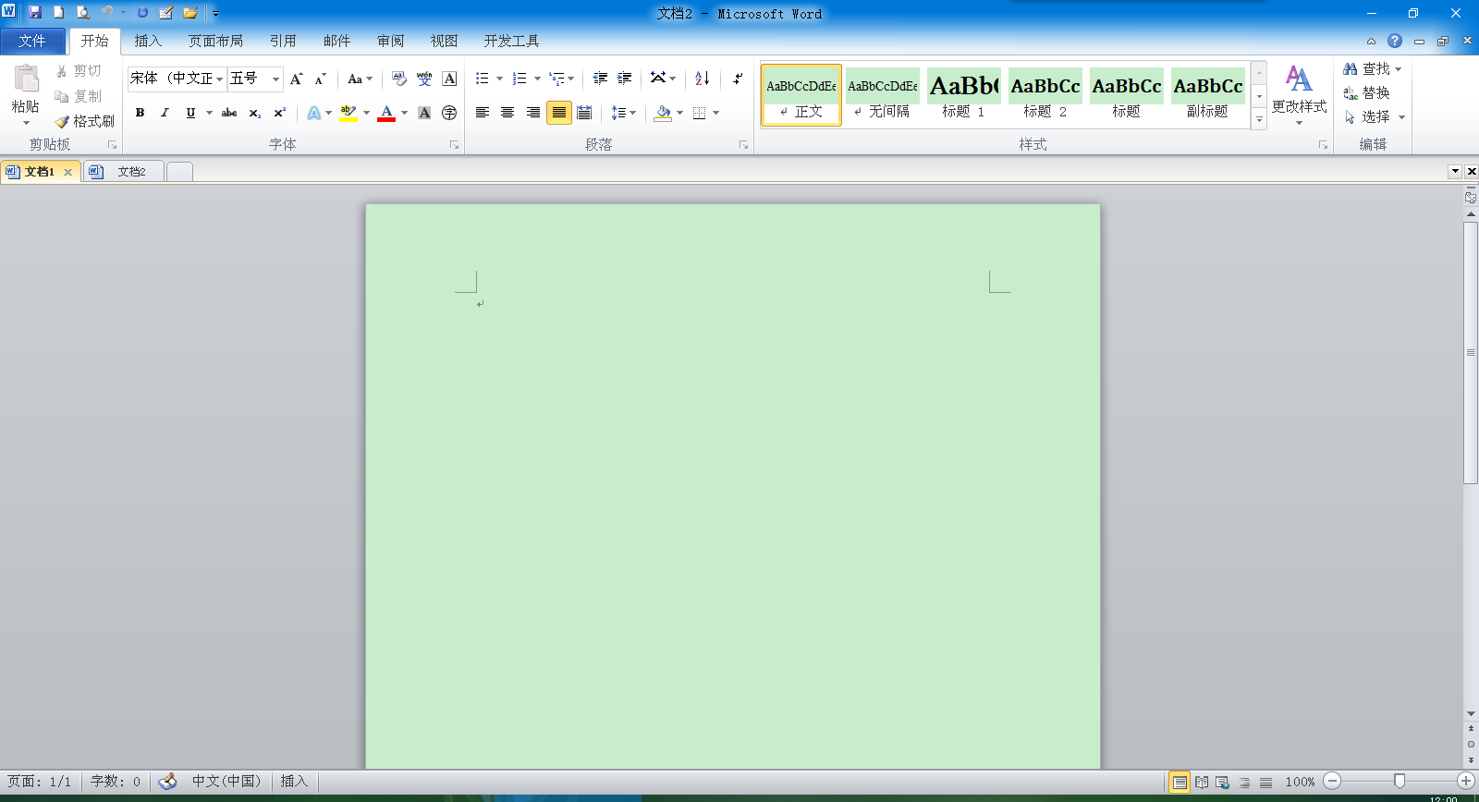Viewport: 1479px width, 802px height.
Task: Click the Decrease Indent icon
Action: tap(600, 79)
